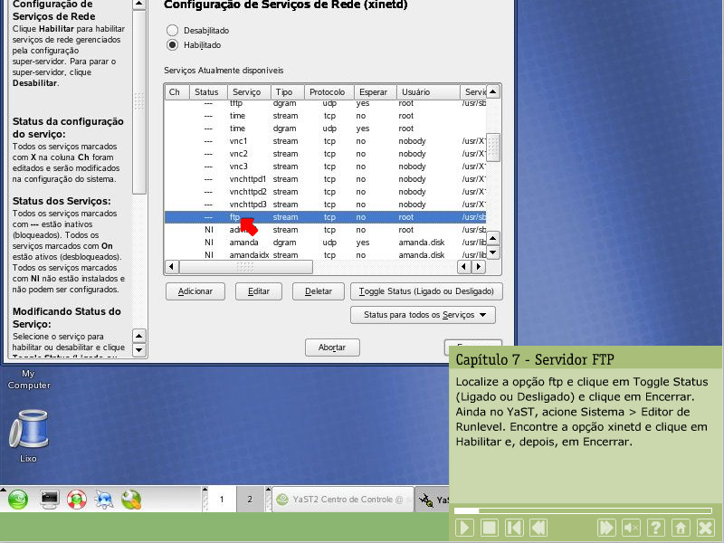Viewport: 724px width, 543px height.
Task: Click the Toggle Status (Ligado ou Desligado) button
Action: coord(426,291)
